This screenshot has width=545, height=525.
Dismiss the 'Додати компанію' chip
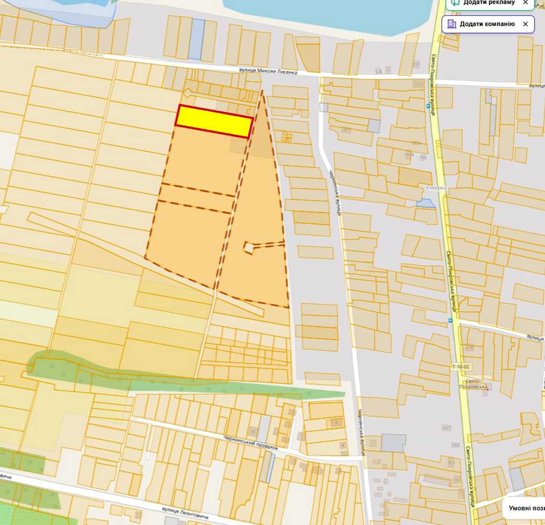(525, 24)
